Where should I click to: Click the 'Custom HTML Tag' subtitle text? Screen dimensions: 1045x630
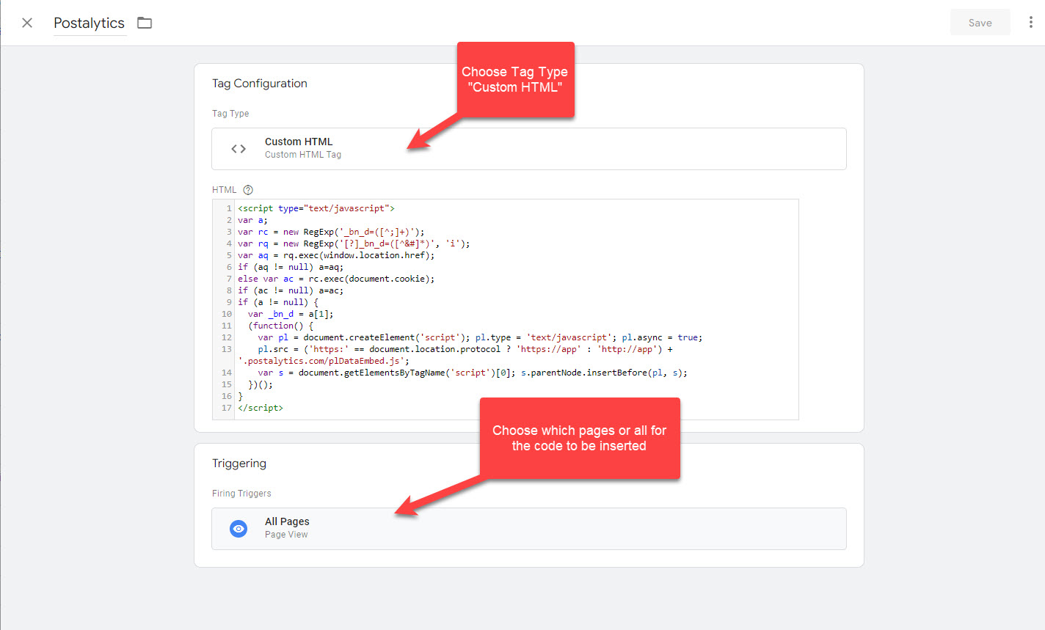[x=303, y=155]
